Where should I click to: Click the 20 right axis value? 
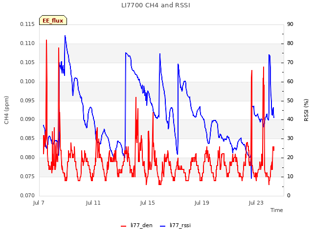click(x=290, y=158)
